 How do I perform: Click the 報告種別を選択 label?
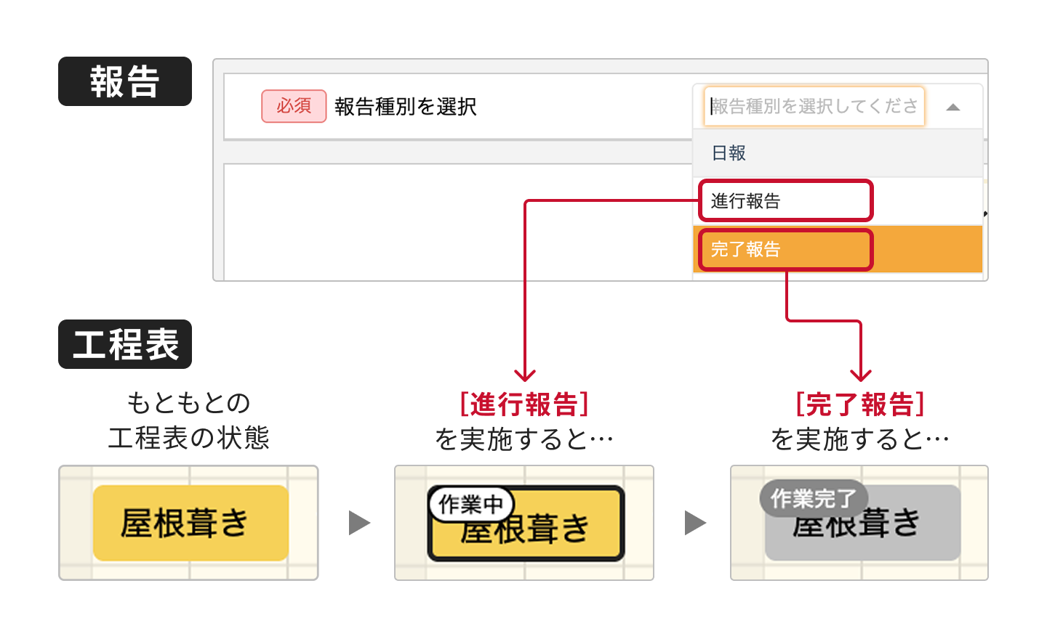coord(406,107)
